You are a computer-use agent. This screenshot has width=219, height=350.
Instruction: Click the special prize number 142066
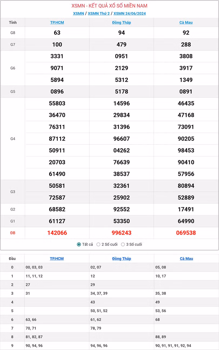point(57,233)
